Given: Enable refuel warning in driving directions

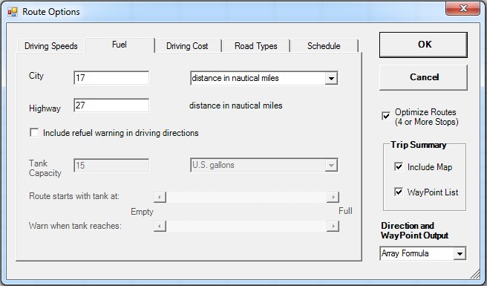Looking at the screenshot, I should click(34, 133).
